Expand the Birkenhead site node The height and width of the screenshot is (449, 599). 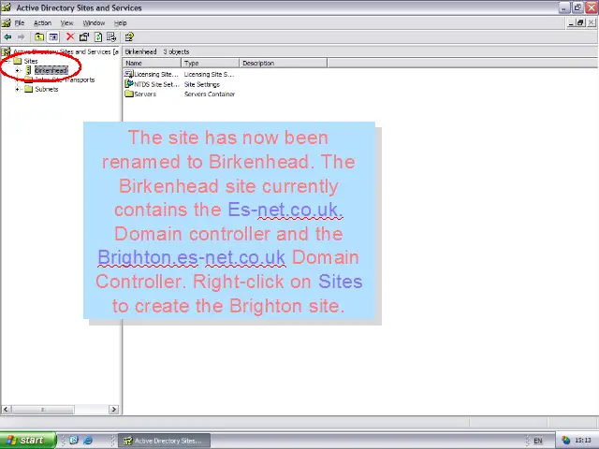[x=17, y=71]
